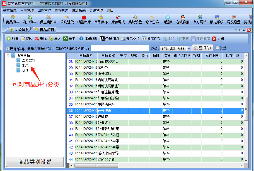Click the product search input field

point(120,48)
